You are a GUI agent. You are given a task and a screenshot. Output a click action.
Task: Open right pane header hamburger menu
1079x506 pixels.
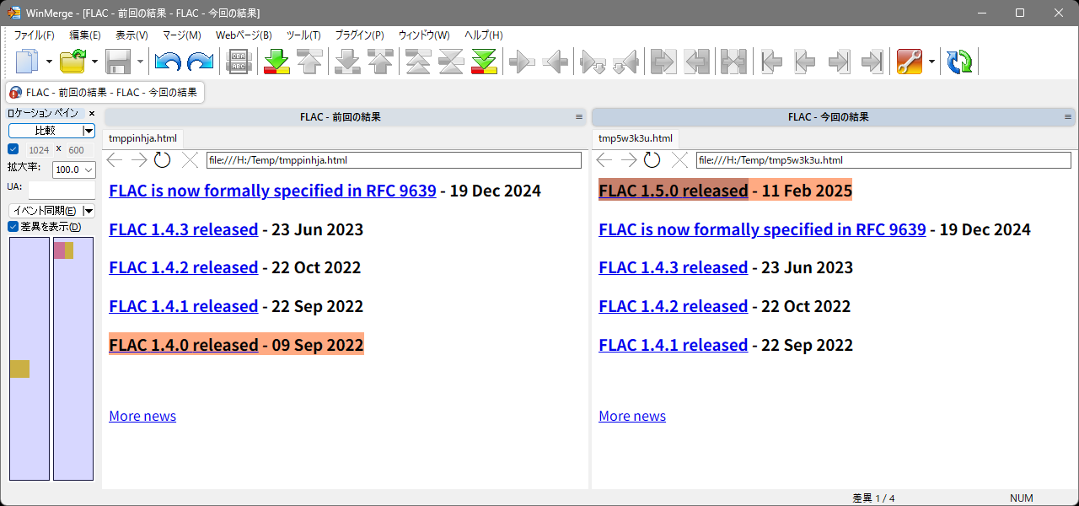pos(1069,117)
